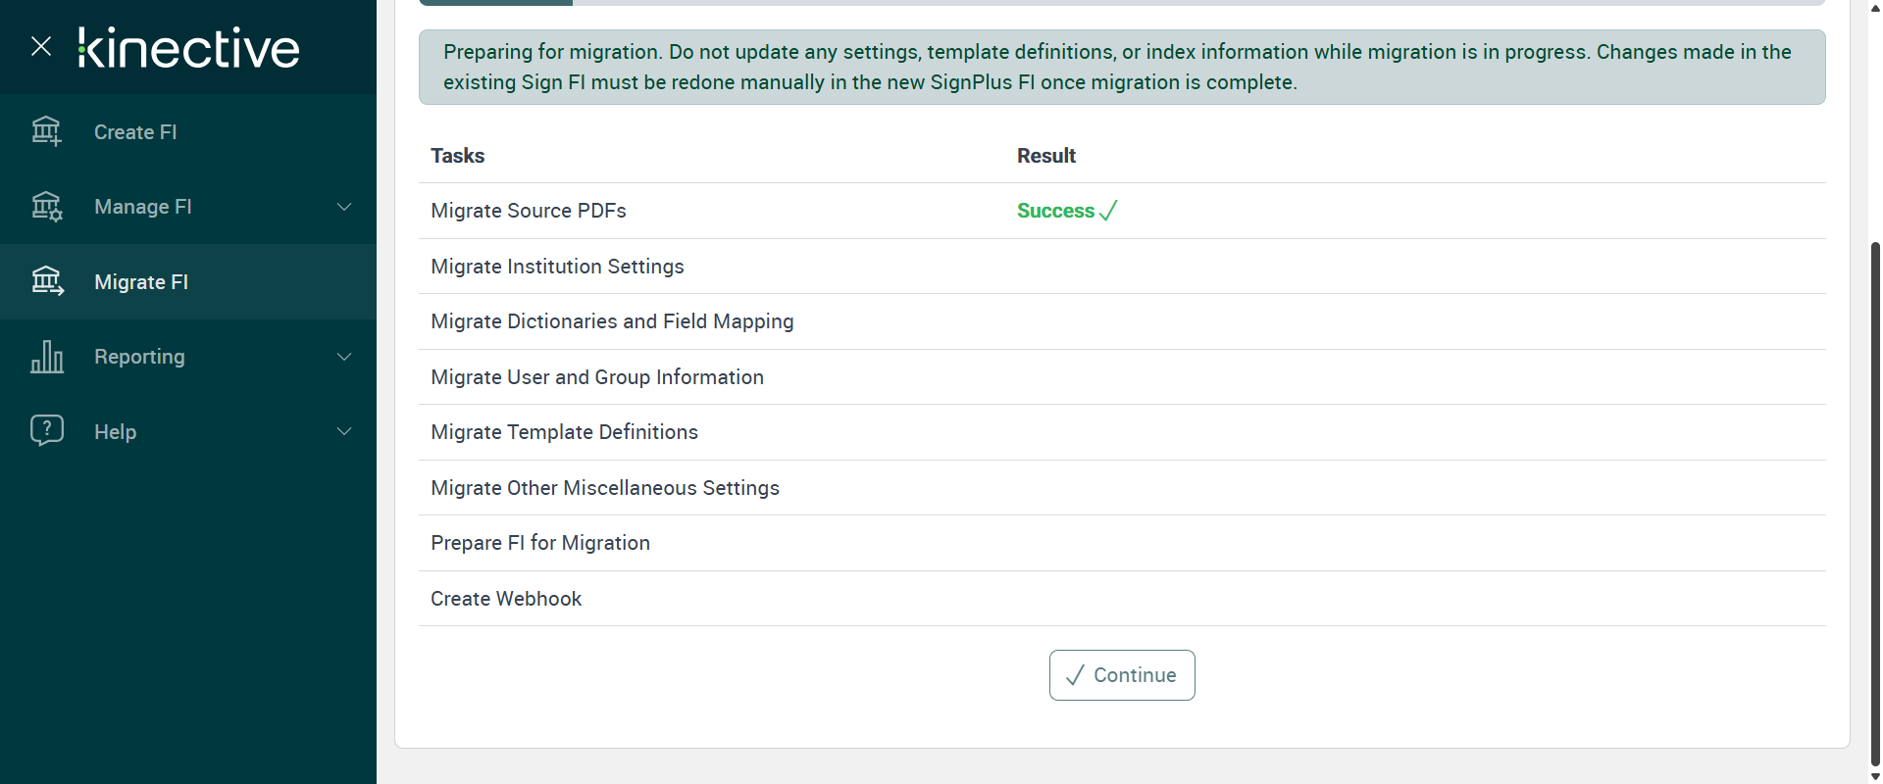
Task: Click the Kinective logo
Action: tap(188, 48)
